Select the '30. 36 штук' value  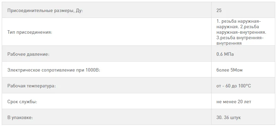(228, 117)
